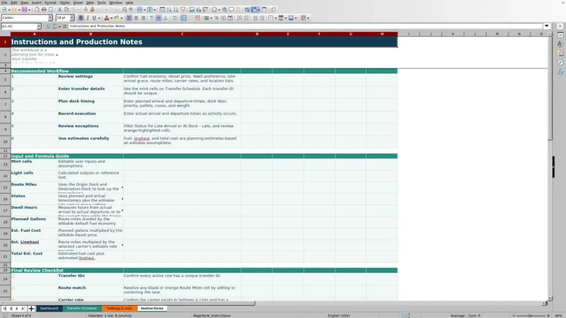The height and width of the screenshot is (318, 566).
Task: Apply the highlighting color swatch
Action: pyautogui.click(x=117, y=18)
